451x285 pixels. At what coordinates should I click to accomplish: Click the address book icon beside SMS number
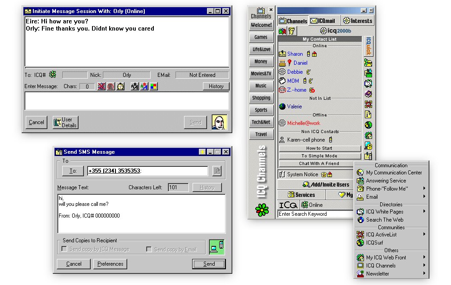(x=217, y=171)
